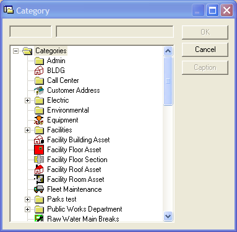Select Raw Water Main Breaks text
Screen dimensions: 237x232
tap(83, 218)
